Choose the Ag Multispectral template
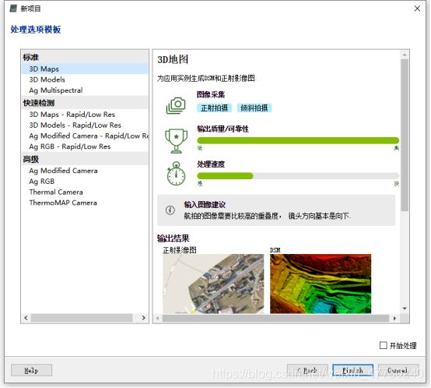431x388 pixels. pos(85,90)
